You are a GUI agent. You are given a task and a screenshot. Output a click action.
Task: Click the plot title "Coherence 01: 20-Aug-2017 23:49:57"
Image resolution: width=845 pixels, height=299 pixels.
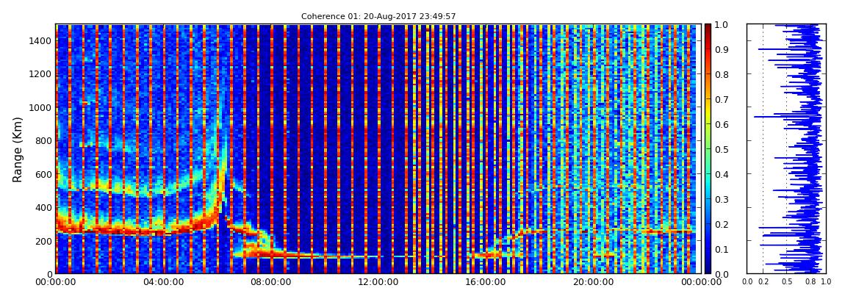(378, 16)
